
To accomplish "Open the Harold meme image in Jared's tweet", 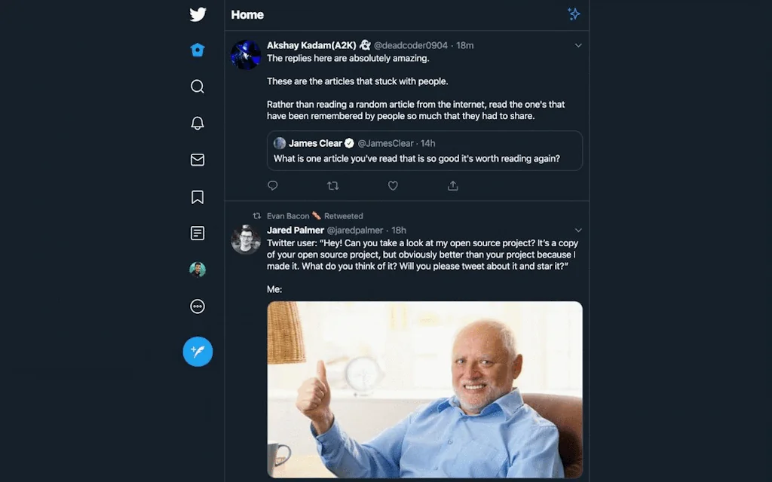I will pyautogui.click(x=424, y=389).
